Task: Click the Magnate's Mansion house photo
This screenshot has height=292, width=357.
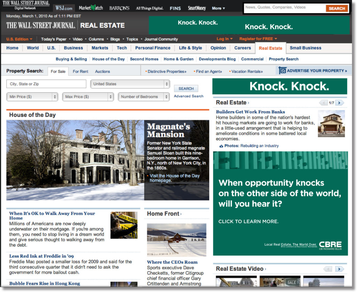Action: [75, 160]
